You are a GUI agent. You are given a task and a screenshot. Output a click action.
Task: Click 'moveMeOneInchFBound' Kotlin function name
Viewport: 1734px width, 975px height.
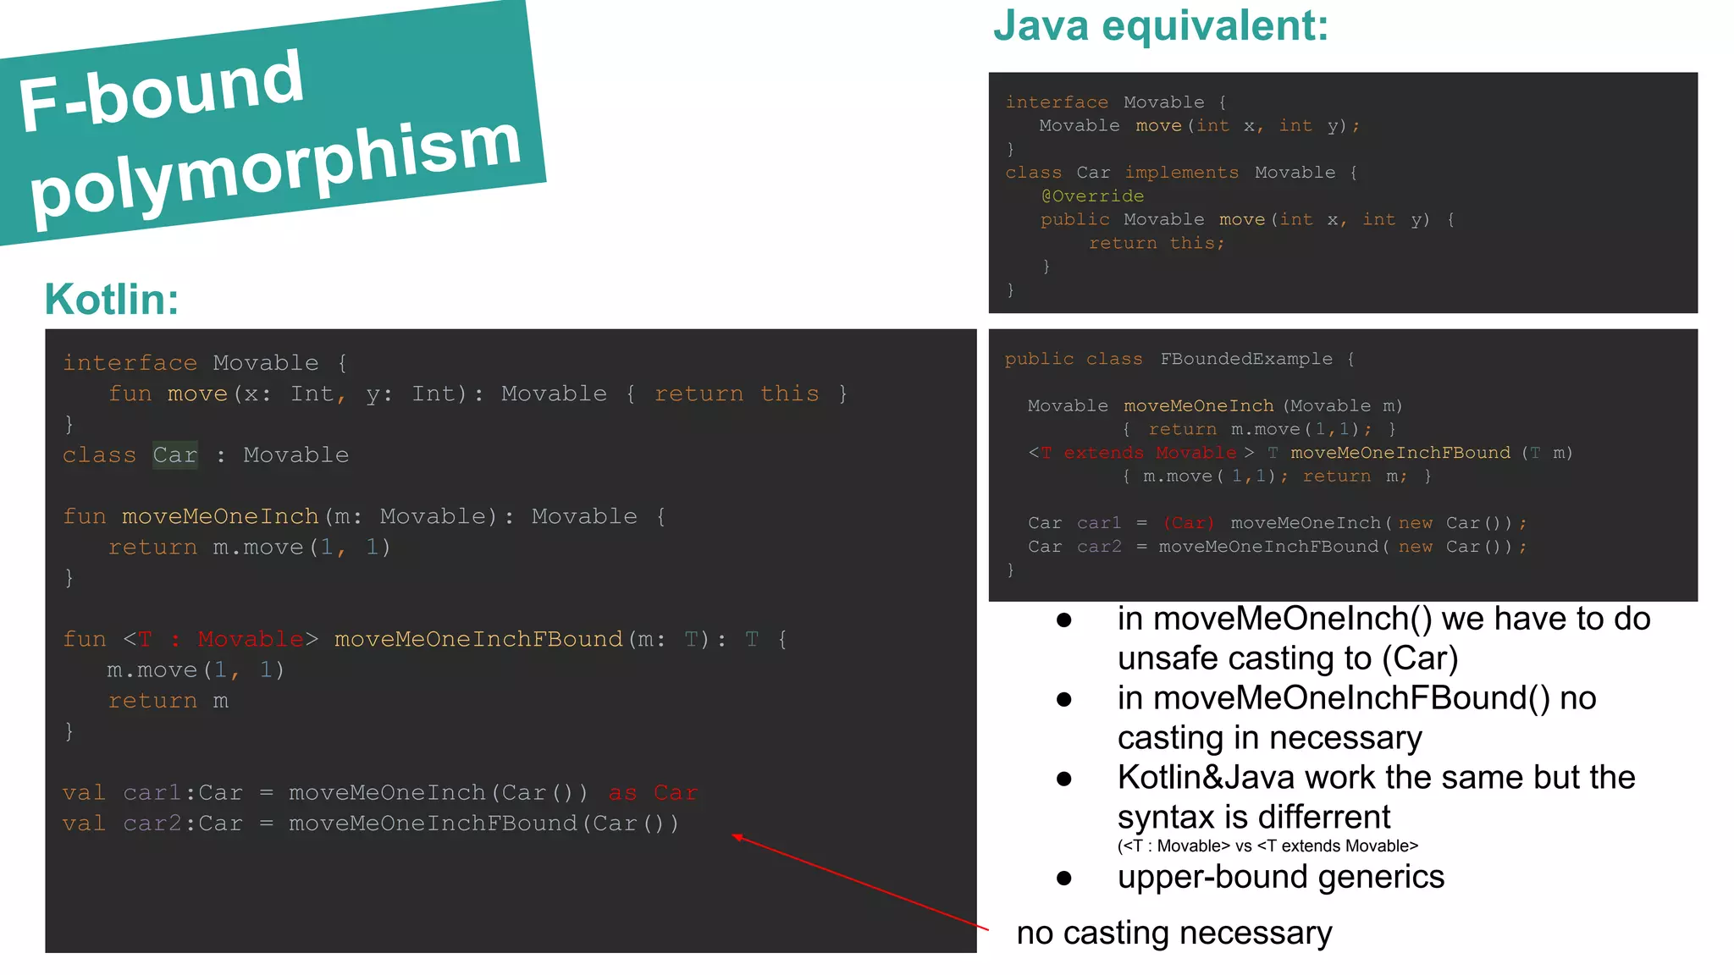[x=478, y=639]
